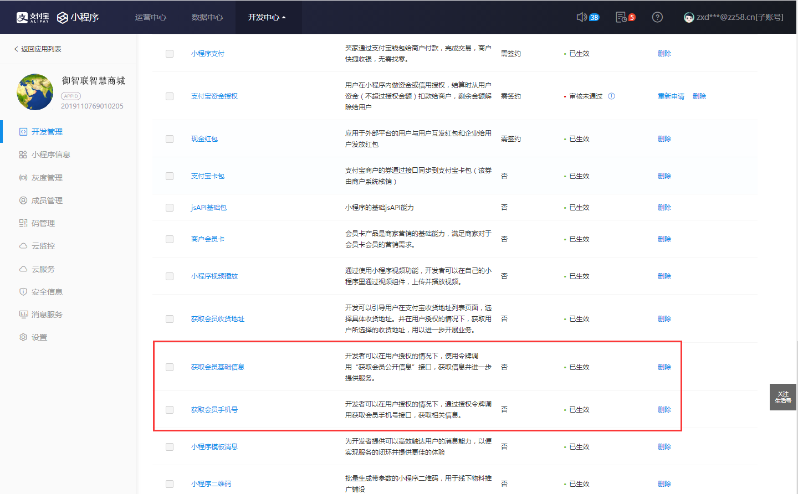Go back via 返回应用列表 chevron

16,49
